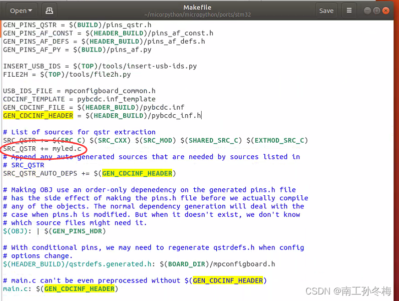Image resolution: width=399 pixels, height=301 pixels.
Task: Click the comment 'case when pins.h is modified'
Action: pyautogui.click(x=151, y=215)
